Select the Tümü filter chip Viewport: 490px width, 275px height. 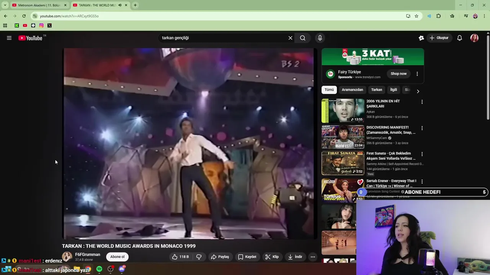(x=329, y=90)
